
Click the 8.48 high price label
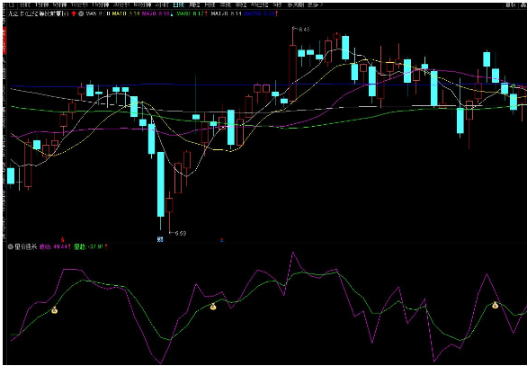[x=303, y=30]
